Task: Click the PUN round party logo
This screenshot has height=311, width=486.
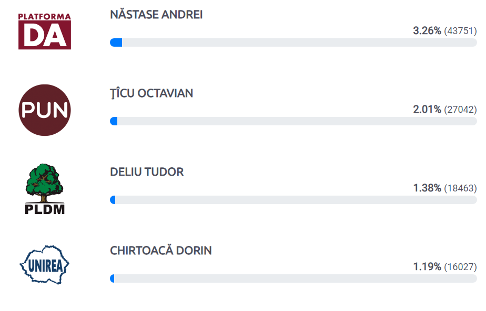Action: [x=45, y=110]
